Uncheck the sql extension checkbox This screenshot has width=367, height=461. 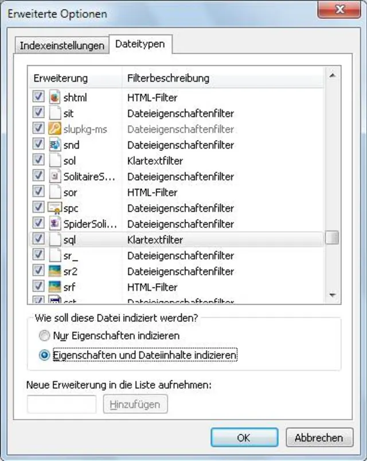pos(38,239)
